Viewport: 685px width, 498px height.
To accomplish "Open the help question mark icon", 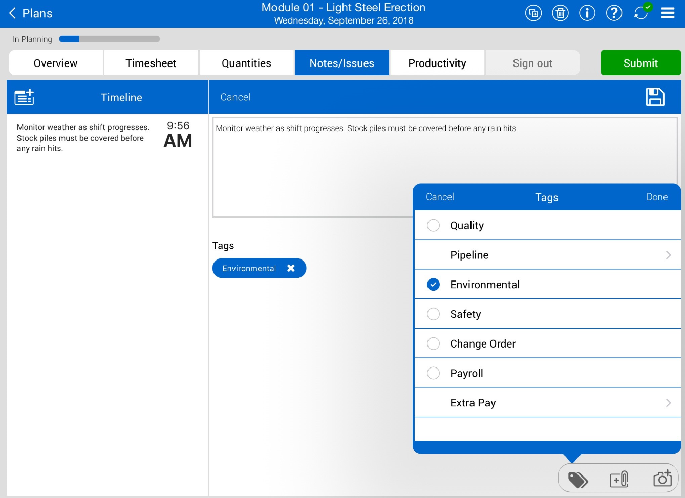I will [x=614, y=13].
